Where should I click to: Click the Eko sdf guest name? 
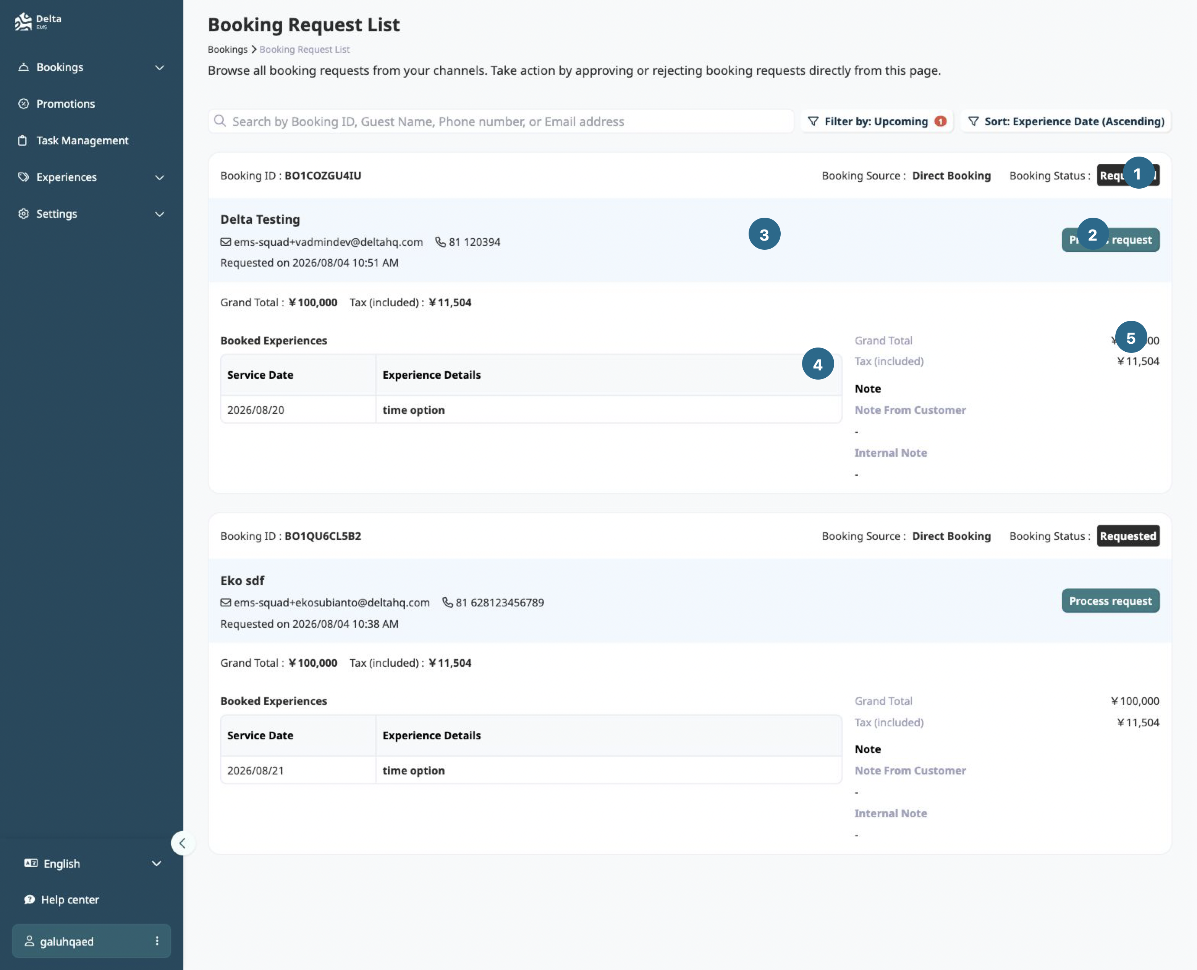click(x=243, y=580)
